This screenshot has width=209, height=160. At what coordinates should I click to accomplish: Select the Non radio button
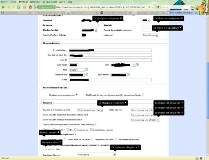coord(53,149)
